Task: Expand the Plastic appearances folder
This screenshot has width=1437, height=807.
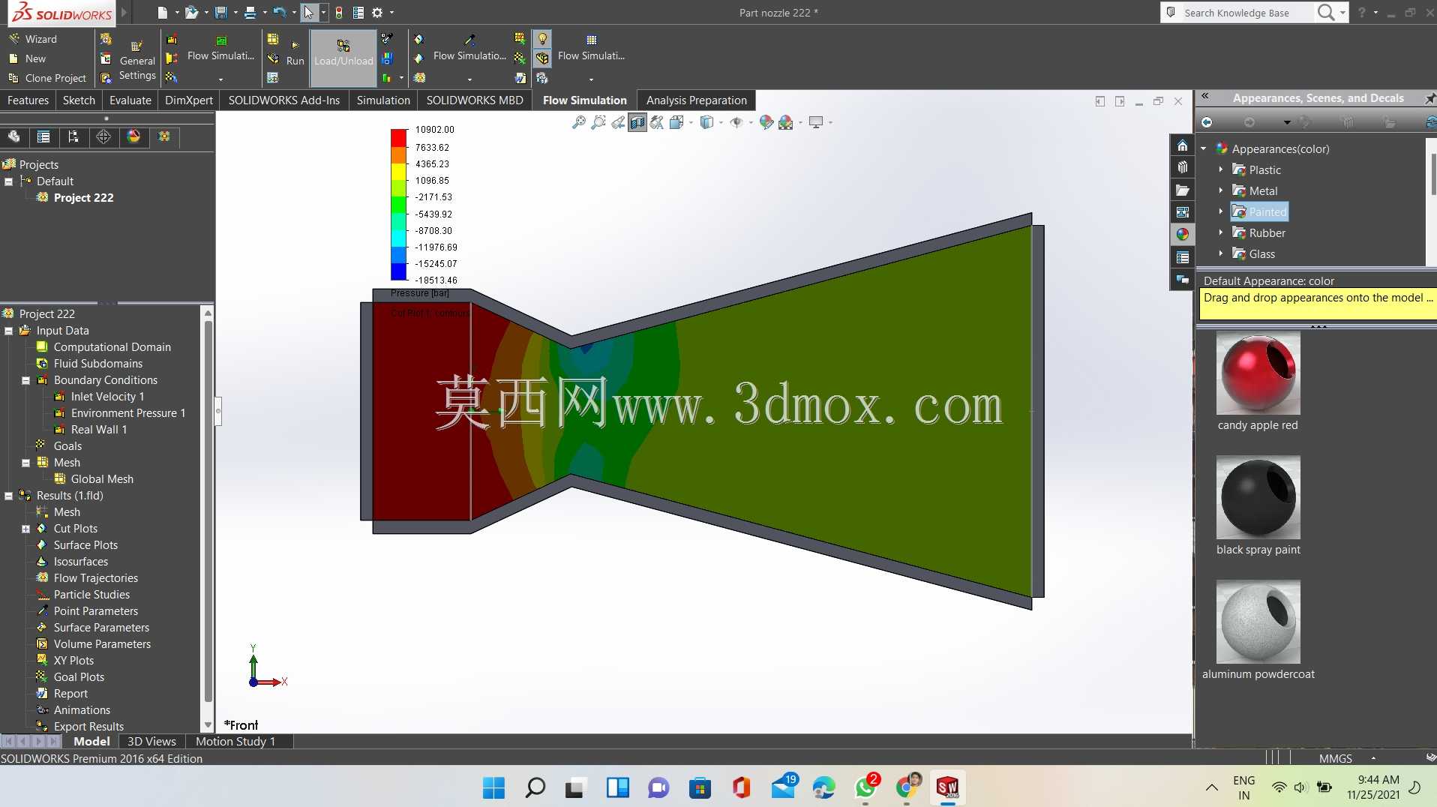Action: [1221, 169]
